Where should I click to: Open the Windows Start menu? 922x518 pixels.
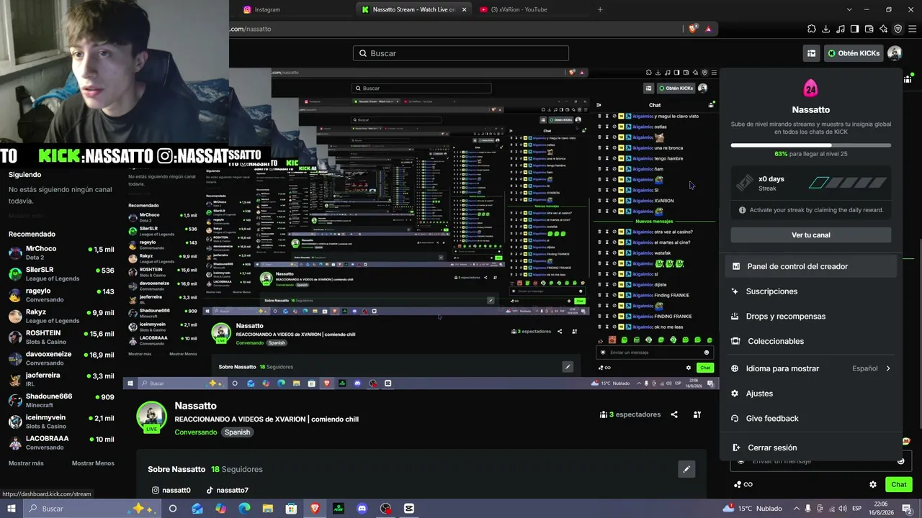click(11, 509)
